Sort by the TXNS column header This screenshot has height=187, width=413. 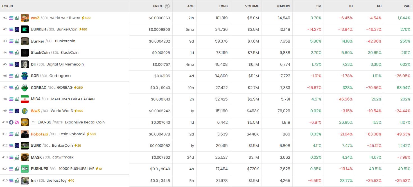point(223,6)
